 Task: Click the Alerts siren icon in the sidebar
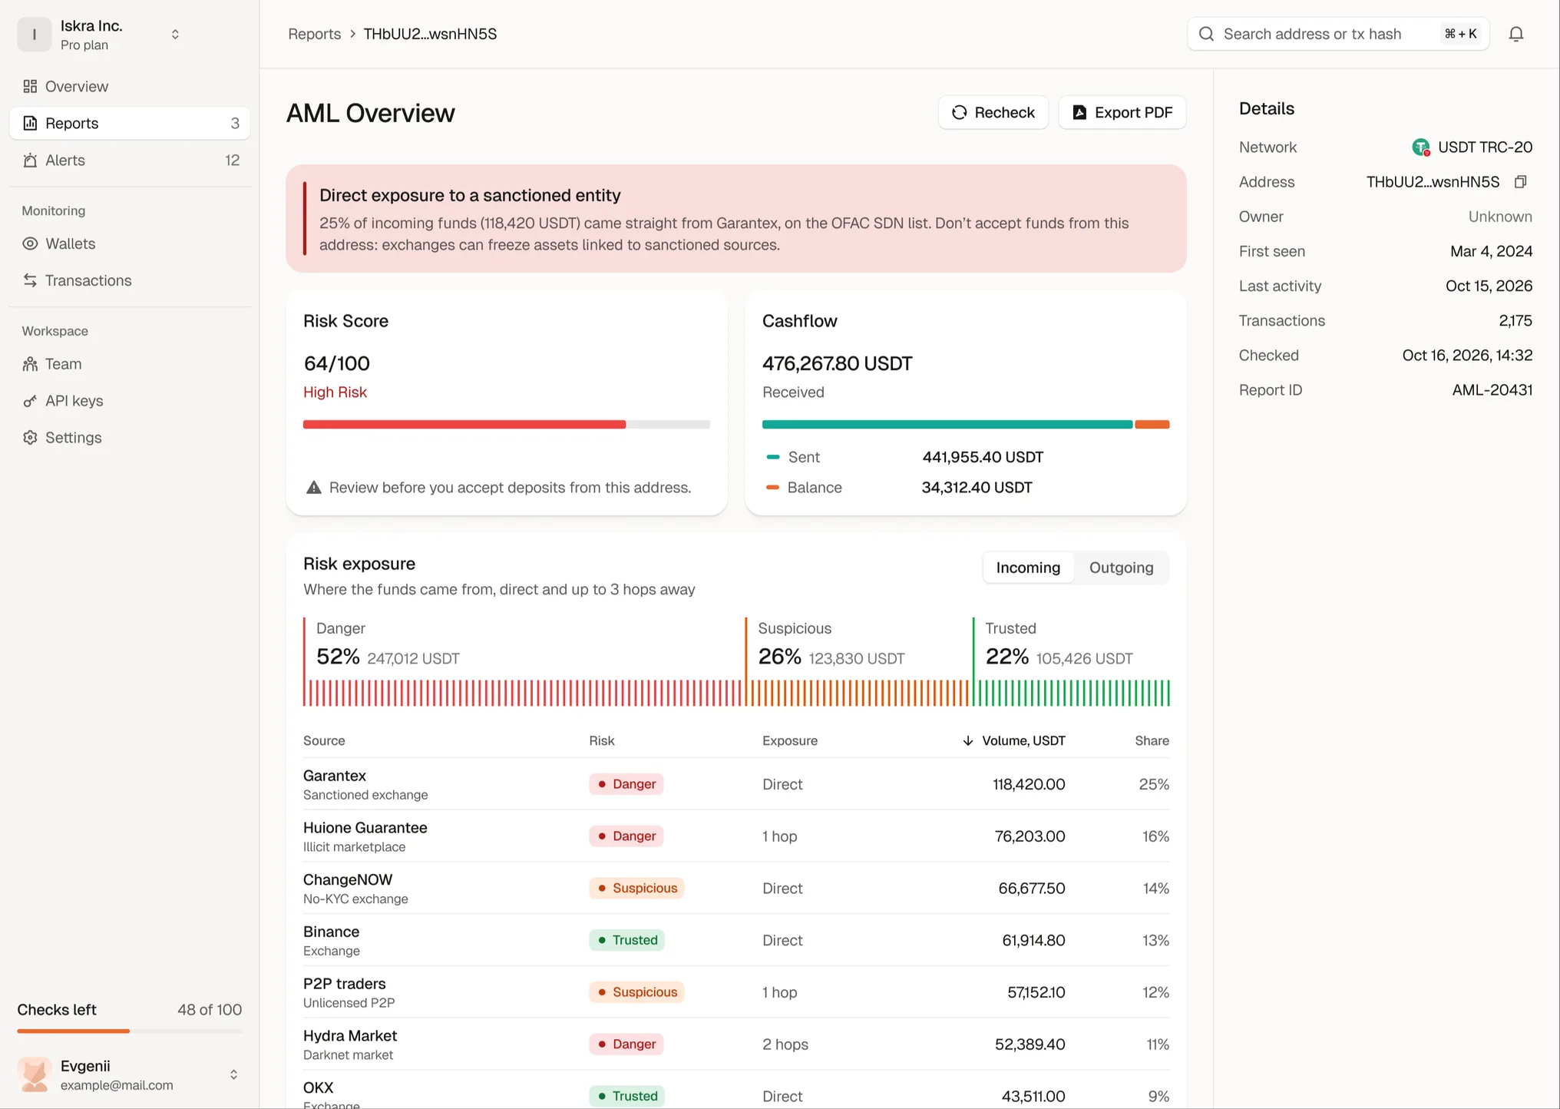[x=30, y=160]
